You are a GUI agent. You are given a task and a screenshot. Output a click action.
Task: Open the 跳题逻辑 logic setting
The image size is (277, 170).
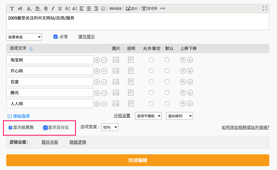pyautogui.click(x=78, y=142)
